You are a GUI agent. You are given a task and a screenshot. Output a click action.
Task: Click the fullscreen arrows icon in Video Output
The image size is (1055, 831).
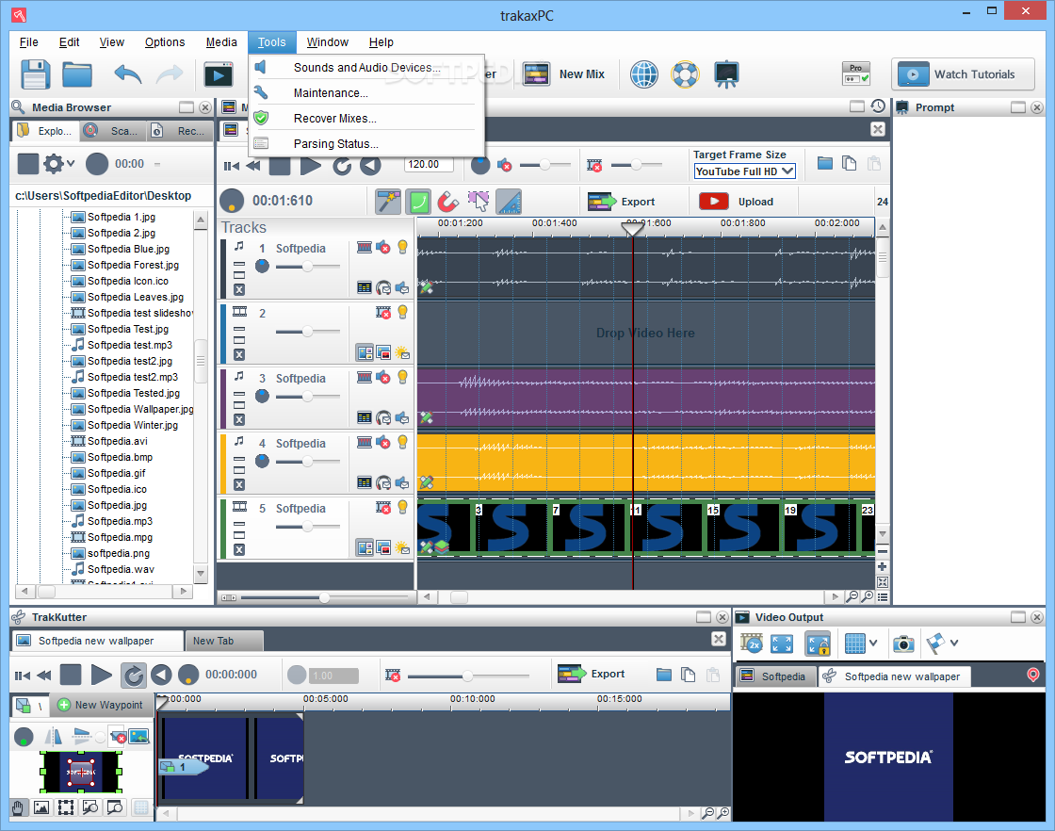[x=782, y=644]
